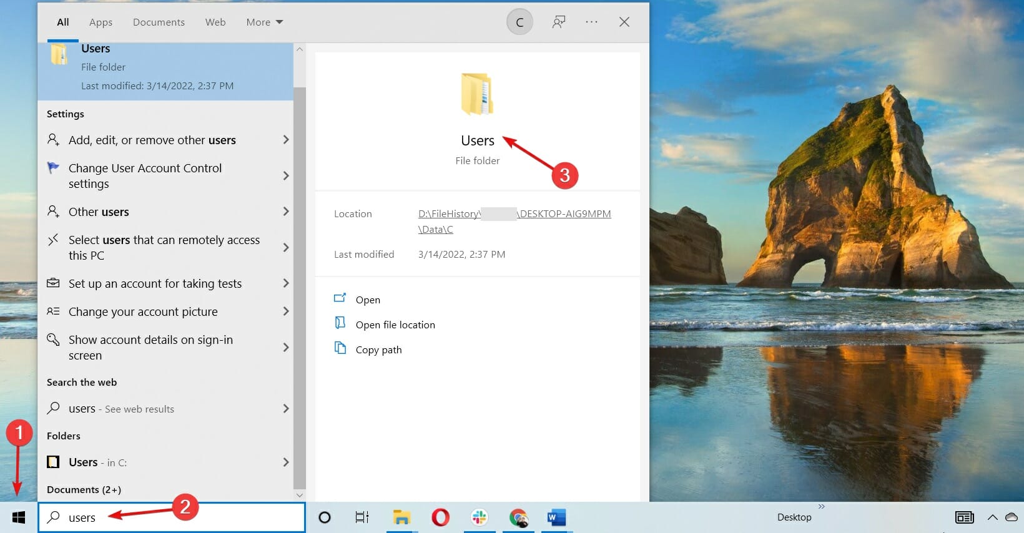Click the Open file location icon
Image resolution: width=1024 pixels, height=533 pixels.
coord(340,323)
